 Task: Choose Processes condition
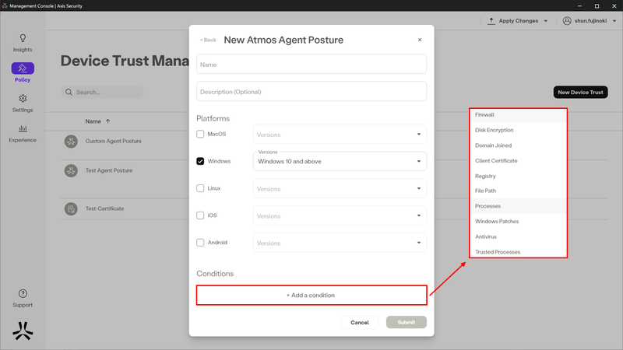click(518, 206)
